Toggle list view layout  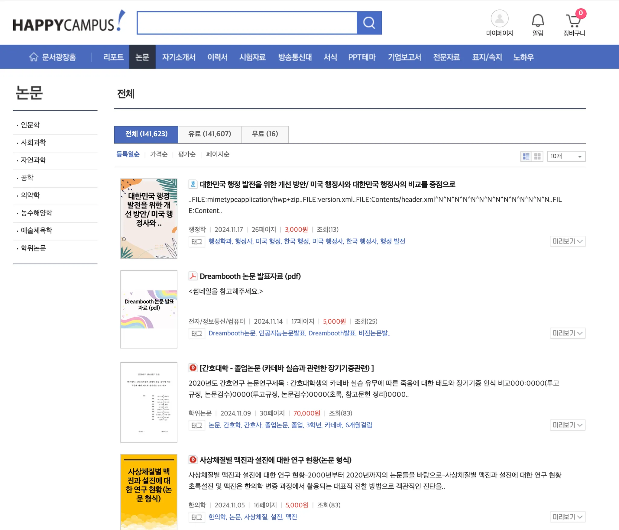[x=526, y=156]
